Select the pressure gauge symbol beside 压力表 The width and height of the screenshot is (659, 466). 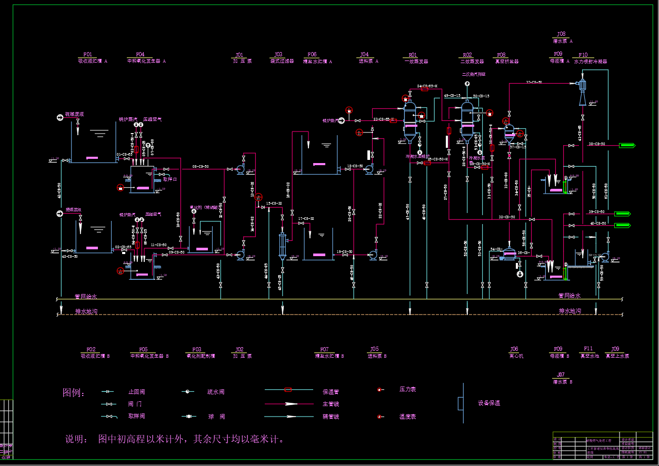tap(380, 390)
